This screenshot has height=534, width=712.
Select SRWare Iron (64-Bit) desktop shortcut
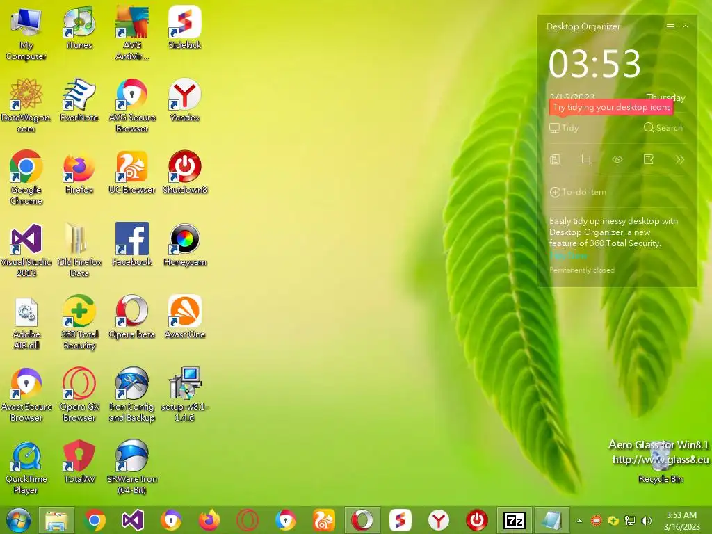point(132,467)
